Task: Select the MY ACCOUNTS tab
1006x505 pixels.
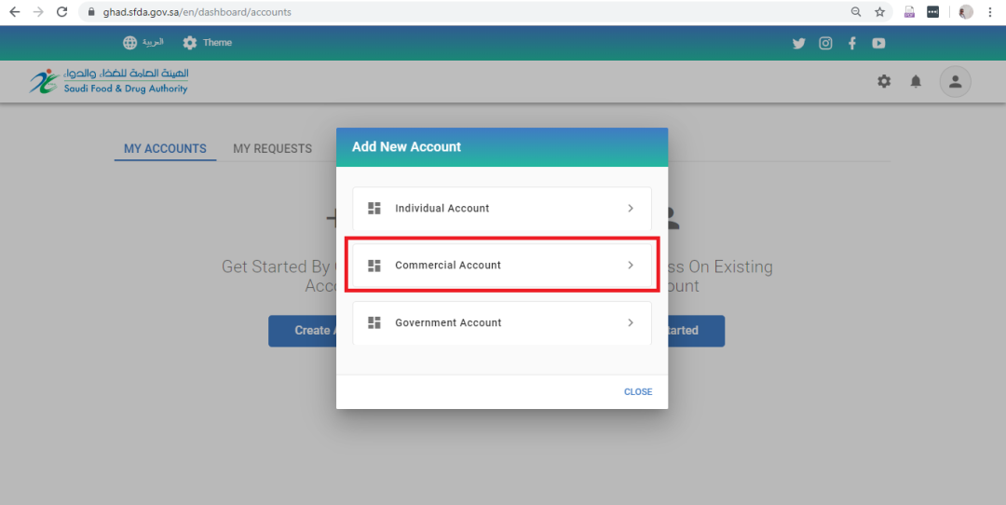Action: (166, 148)
